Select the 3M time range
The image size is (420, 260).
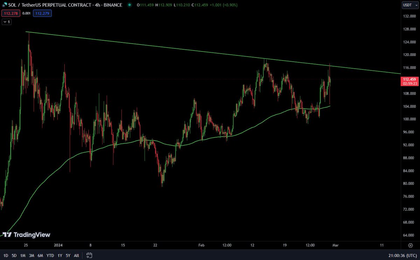coord(32,255)
